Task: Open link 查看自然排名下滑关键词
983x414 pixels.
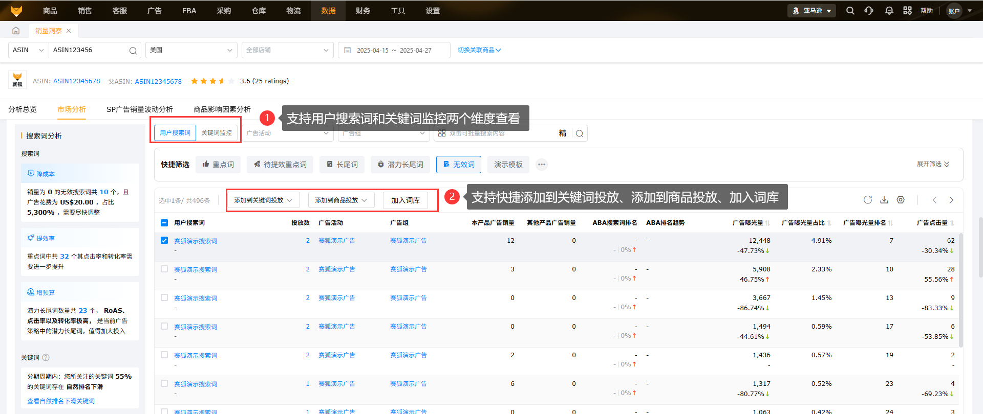Action: point(61,401)
